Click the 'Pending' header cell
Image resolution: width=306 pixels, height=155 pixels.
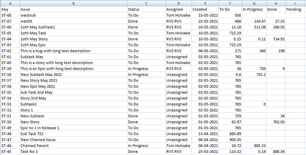coord(296,9)
